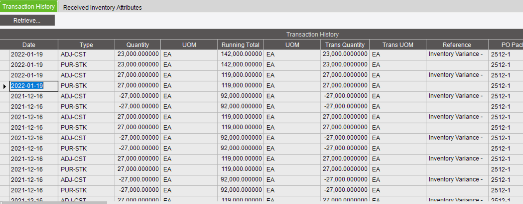Viewport: 523px width, 204px height.
Task: Select 2022-01-19 date in the 23,000 ADJ-CST row
Action: pyautogui.click(x=34, y=54)
